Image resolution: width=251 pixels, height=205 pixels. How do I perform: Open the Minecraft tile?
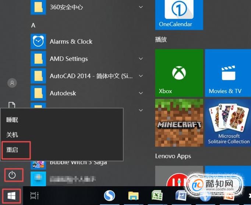[x=179, y=123]
